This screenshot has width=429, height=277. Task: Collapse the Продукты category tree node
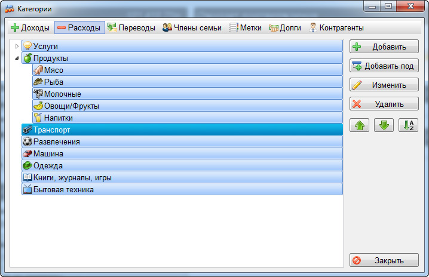pyautogui.click(x=17, y=58)
